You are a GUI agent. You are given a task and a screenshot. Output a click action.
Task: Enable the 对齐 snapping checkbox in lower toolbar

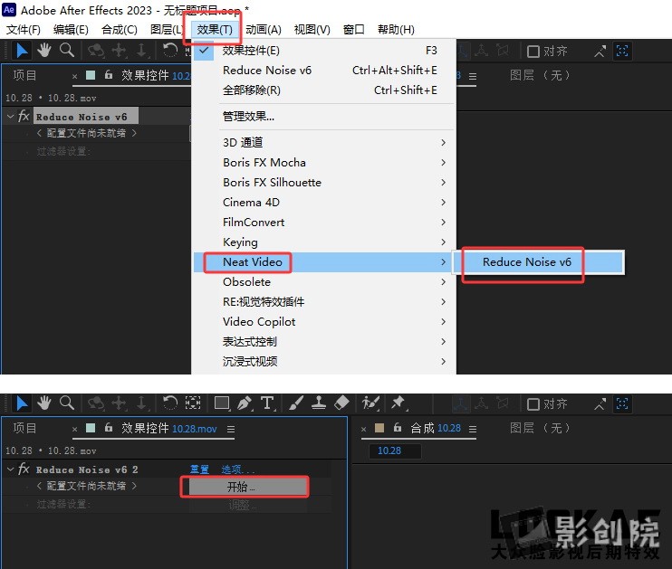(x=533, y=404)
